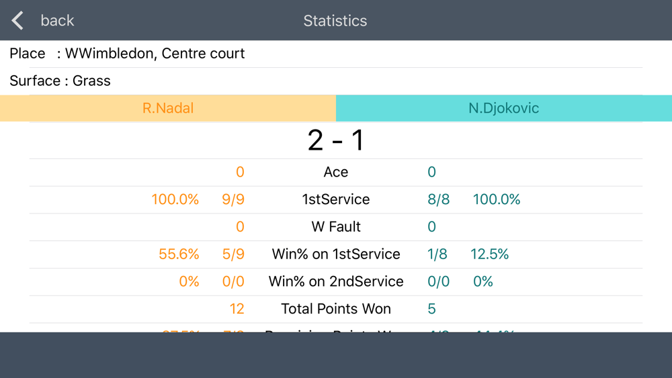Click the 2 - 1 match score

(x=336, y=140)
